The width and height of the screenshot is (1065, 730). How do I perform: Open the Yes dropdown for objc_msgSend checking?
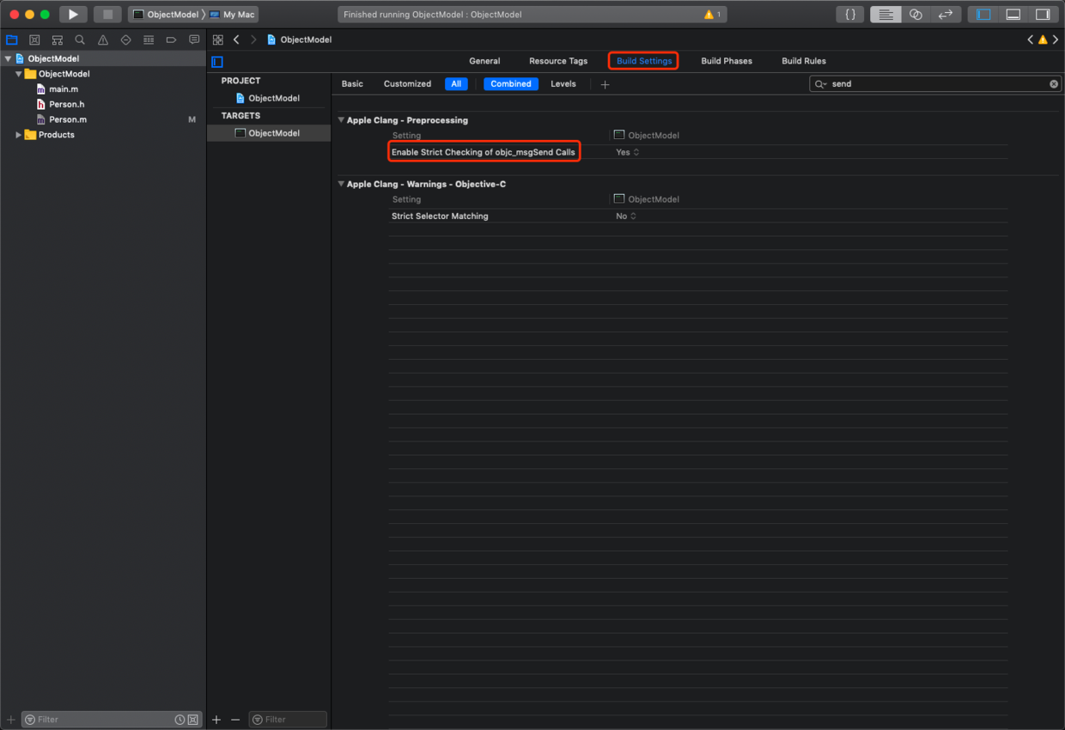(628, 152)
